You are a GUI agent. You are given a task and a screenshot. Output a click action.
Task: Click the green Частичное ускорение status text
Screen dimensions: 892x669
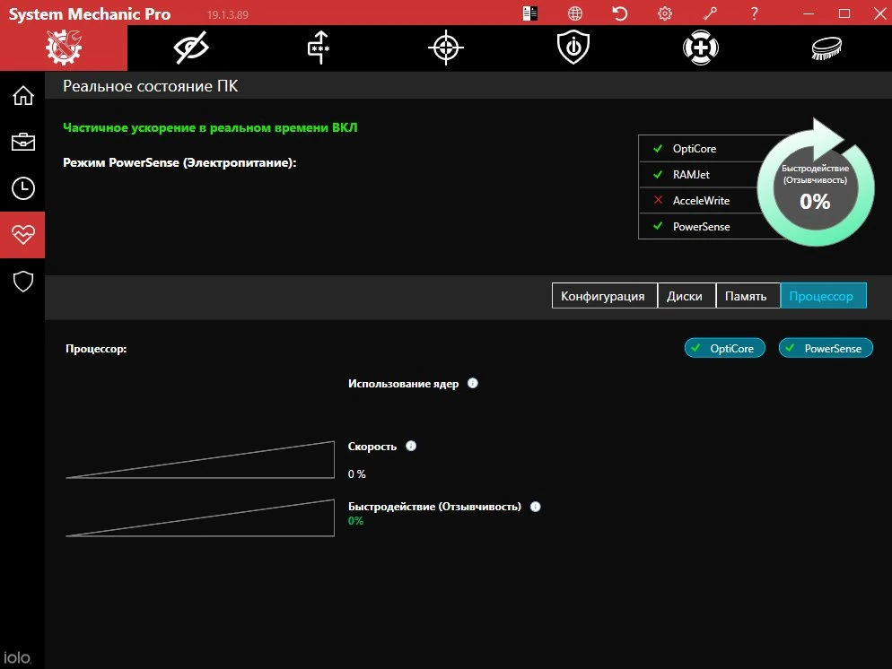point(210,128)
